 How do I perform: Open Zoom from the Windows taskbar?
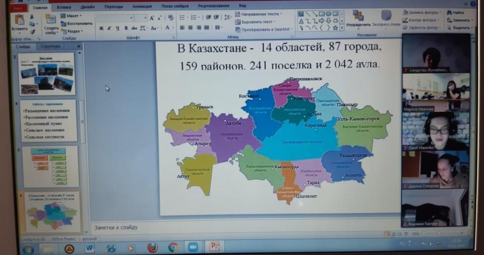pos(193,247)
